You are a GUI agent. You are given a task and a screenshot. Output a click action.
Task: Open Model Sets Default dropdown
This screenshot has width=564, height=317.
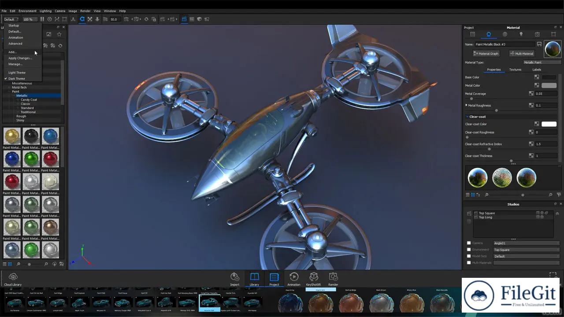[527, 256]
